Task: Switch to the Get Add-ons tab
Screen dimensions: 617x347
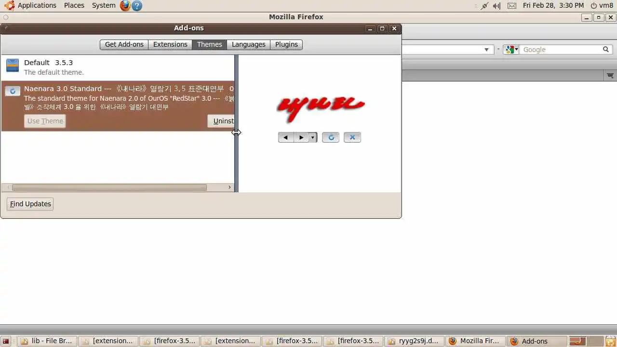Action: (124, 44)
